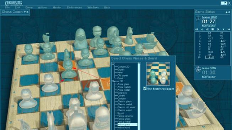Click Jesse's clock showing 01:30
This screenshot has width=232, height=130.
(x=209, y=73)
